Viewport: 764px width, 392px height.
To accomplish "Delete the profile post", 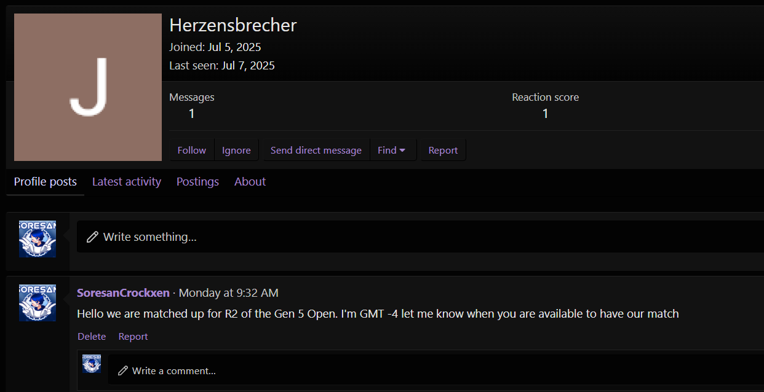I will pos(92,337).
